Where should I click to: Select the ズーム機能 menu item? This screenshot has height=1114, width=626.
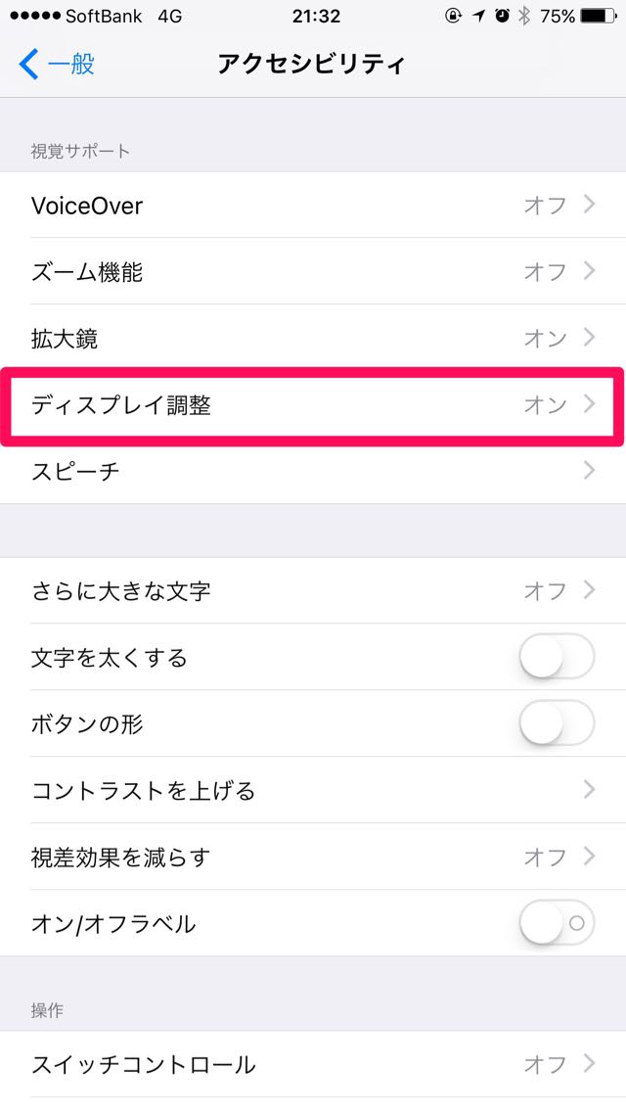pos(313,271)
